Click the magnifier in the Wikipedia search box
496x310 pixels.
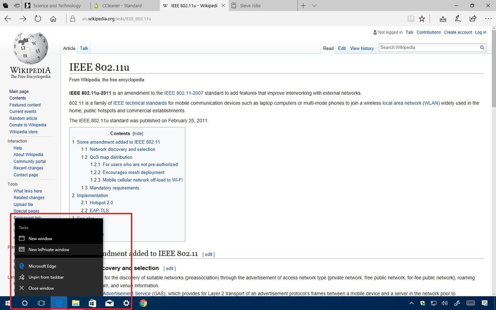tap(482, 47)
